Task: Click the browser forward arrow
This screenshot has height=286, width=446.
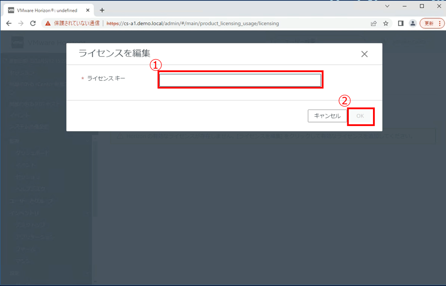Action: (x=21, y=23)
